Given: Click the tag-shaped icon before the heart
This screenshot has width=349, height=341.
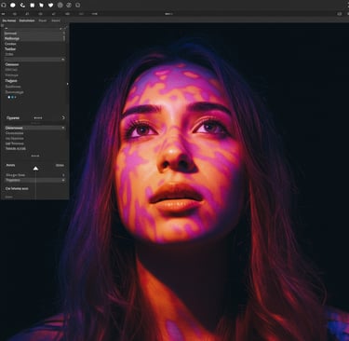Looking at the screenshot, I should 41,6.
